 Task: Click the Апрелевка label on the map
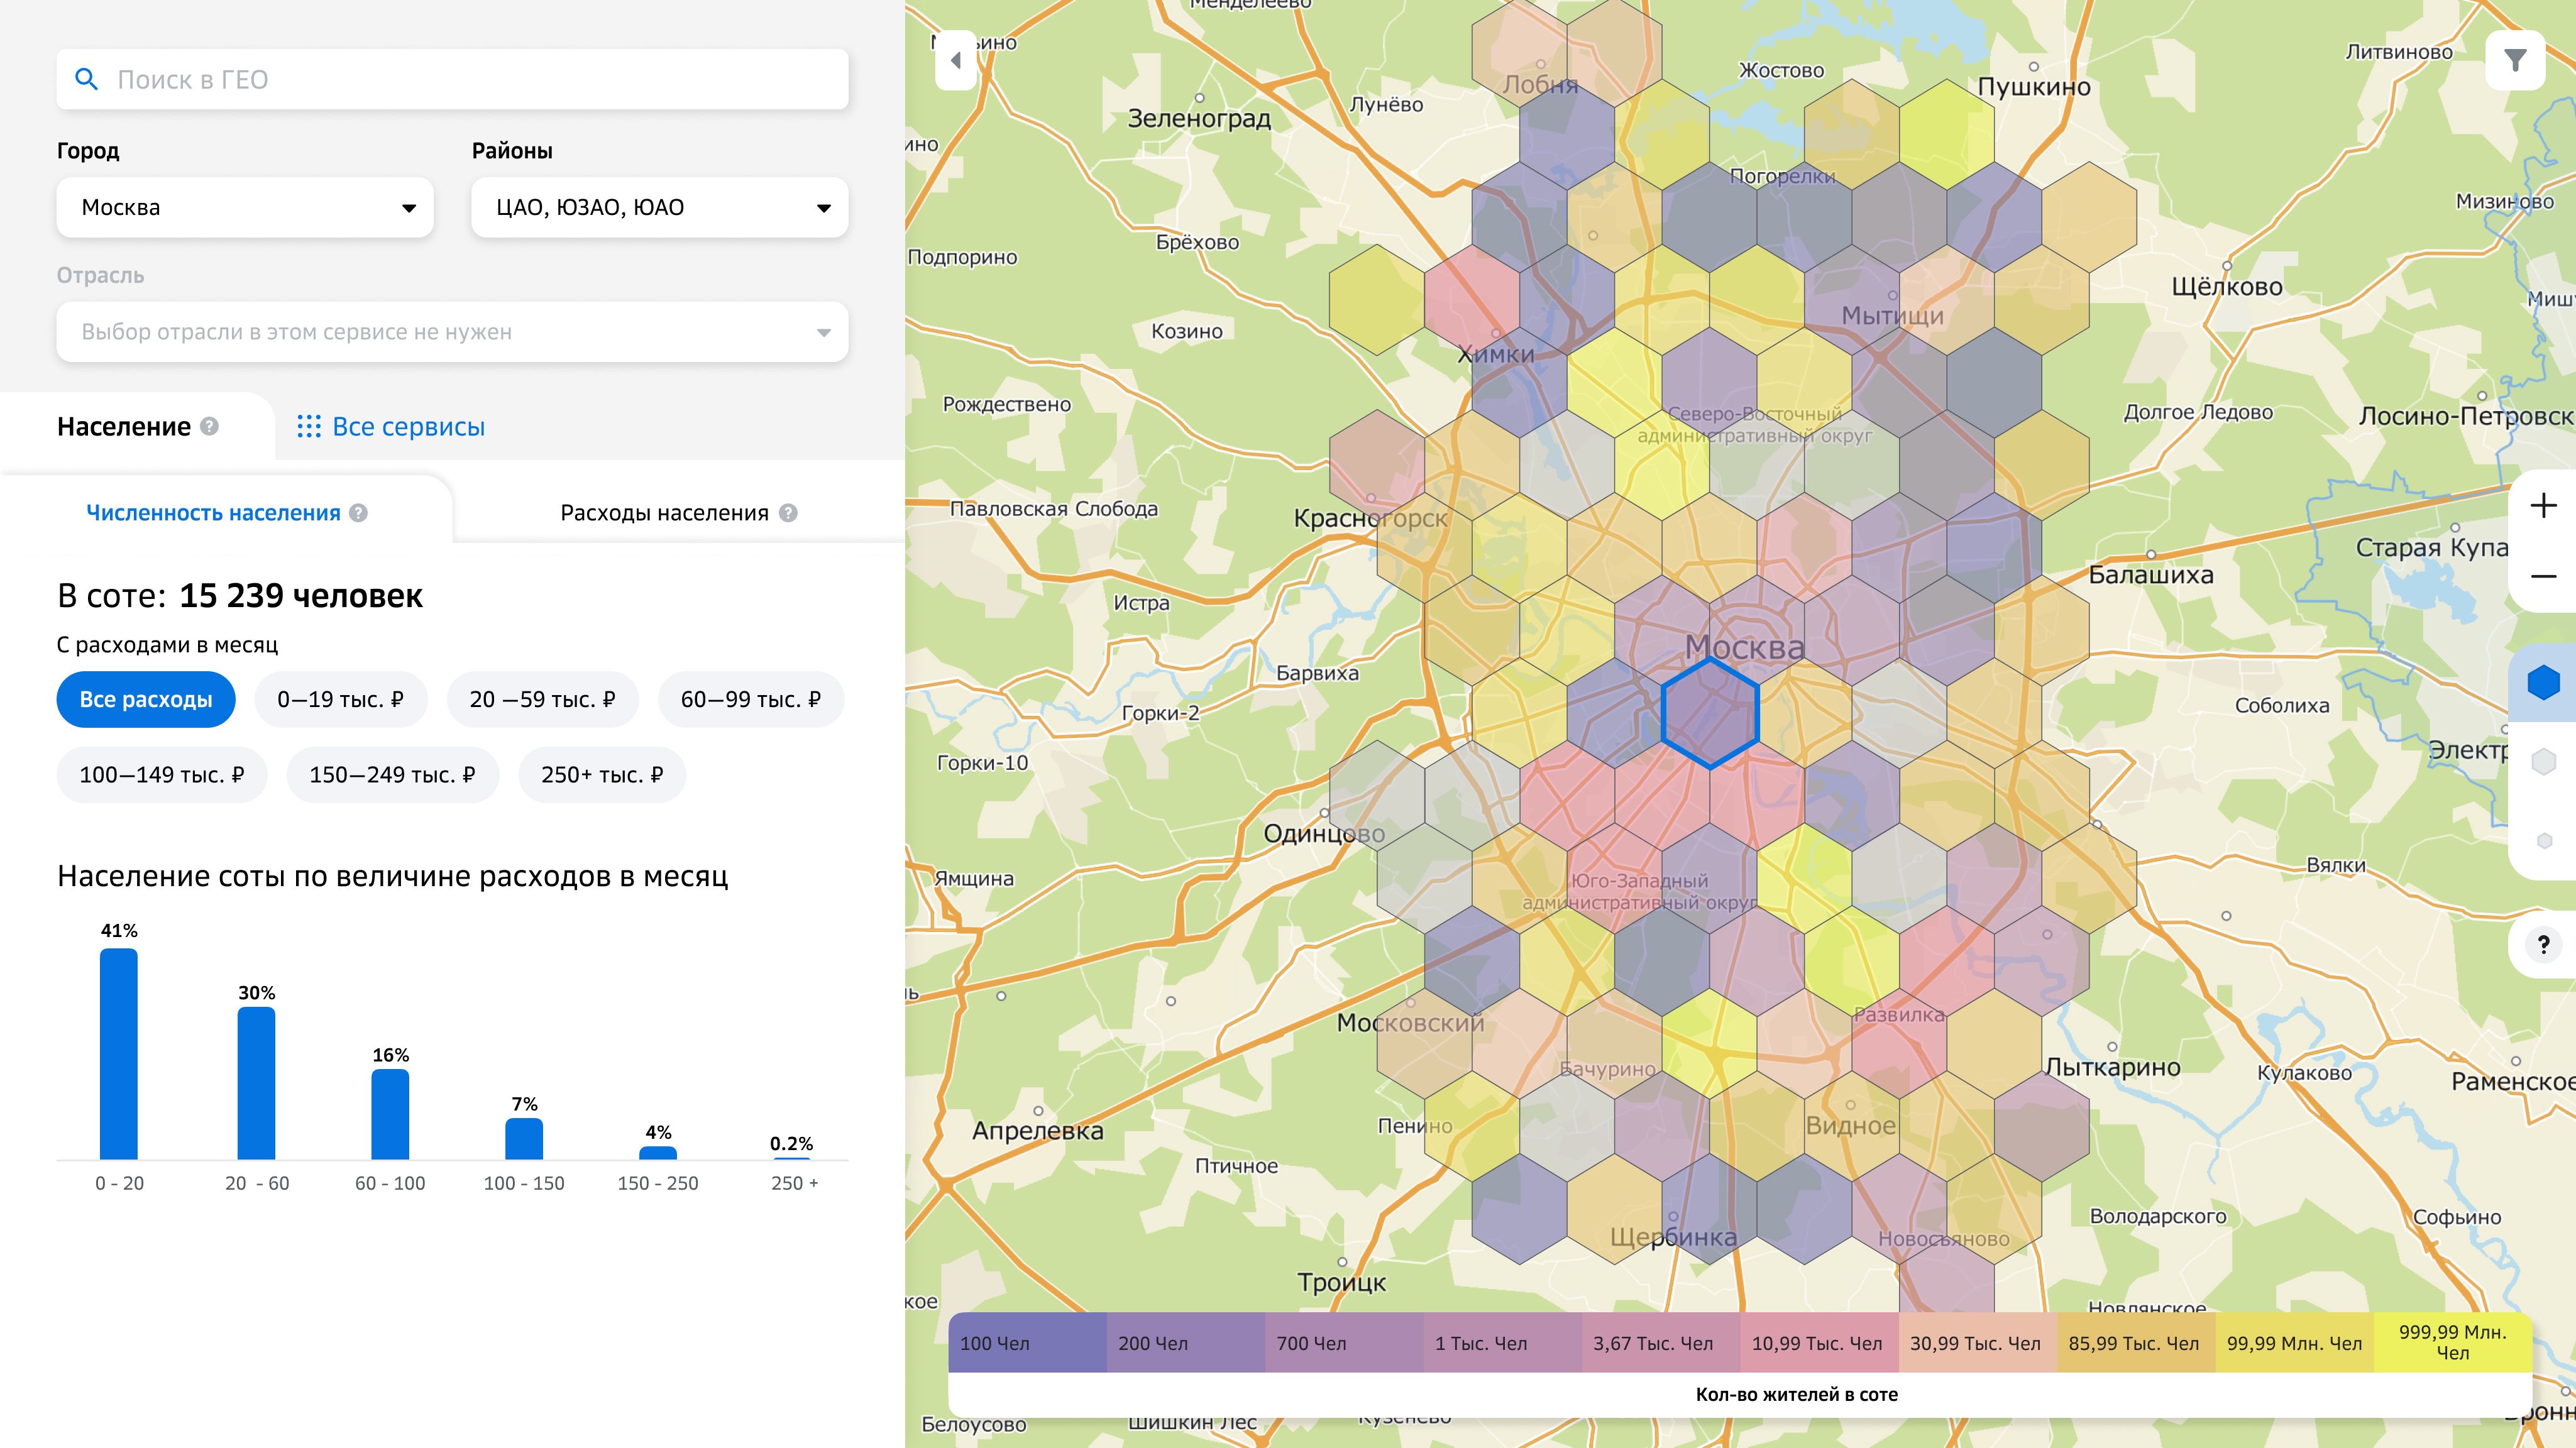[1038, 1131]
